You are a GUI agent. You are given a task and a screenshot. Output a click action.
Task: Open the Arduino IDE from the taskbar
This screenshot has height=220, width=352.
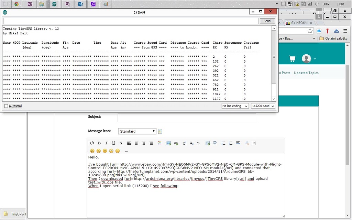pyautogui.click(x=54, y=4)
